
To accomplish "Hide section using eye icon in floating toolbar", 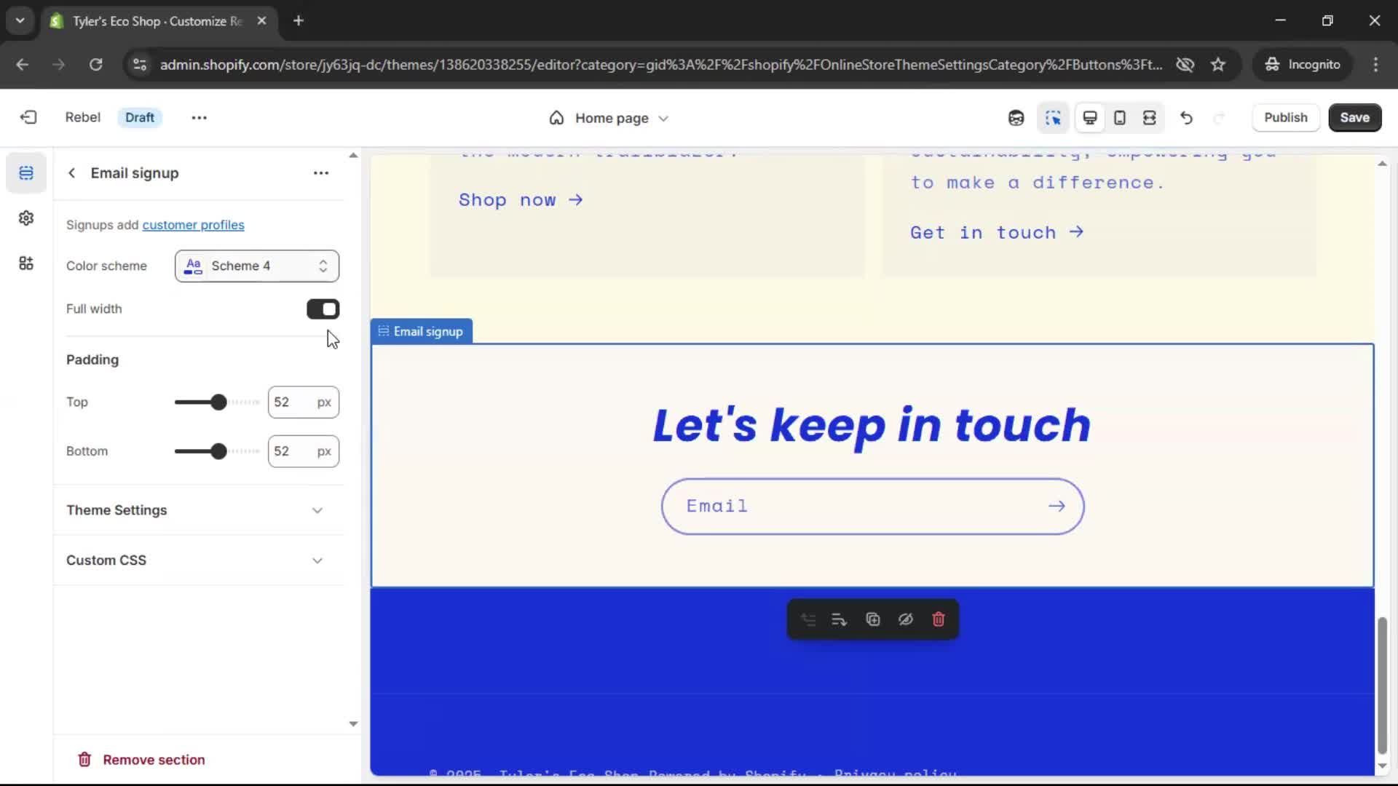I will (905, 619).
